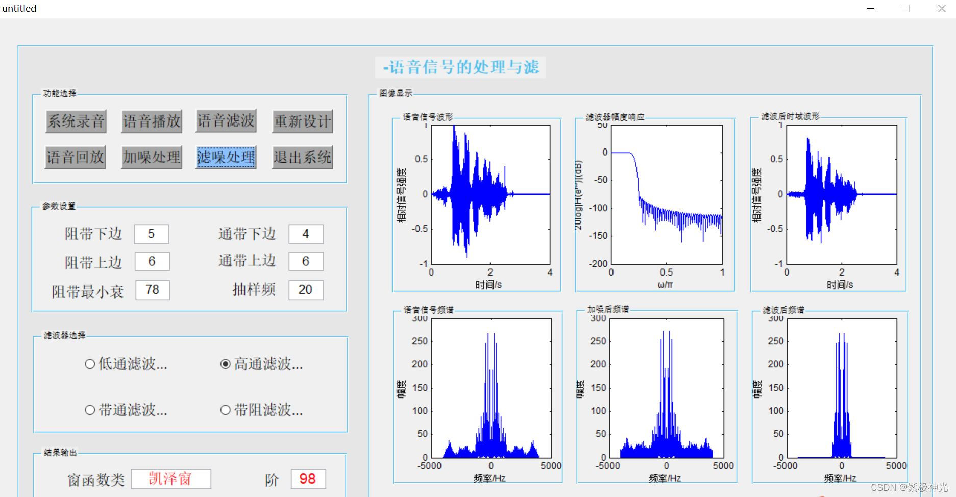Choose 重新设计 to redesign the filter
The height and width of the screenshot is (497, 956).
(x=303, y=121)
